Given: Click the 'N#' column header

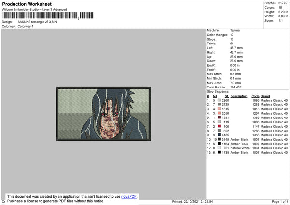Looking at the screenshot, I should coord(215,96).
